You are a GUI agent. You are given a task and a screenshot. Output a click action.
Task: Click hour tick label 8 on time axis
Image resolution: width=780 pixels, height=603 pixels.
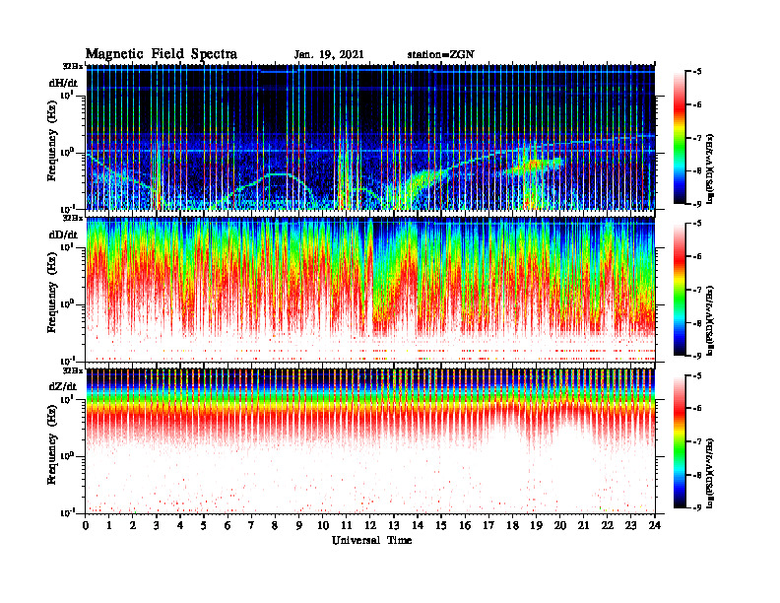(x=275, y=526)
